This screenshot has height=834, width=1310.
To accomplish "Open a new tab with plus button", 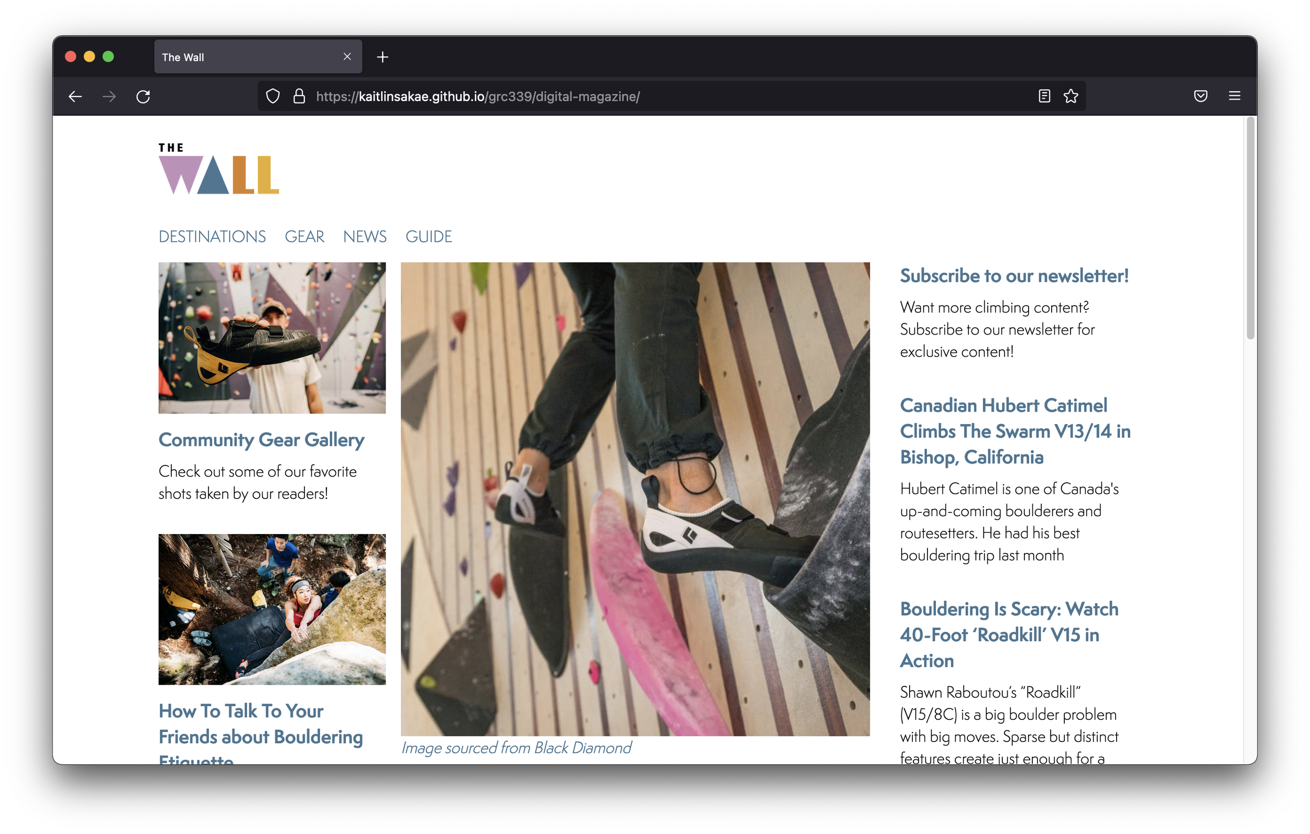I will coord(383,57).
